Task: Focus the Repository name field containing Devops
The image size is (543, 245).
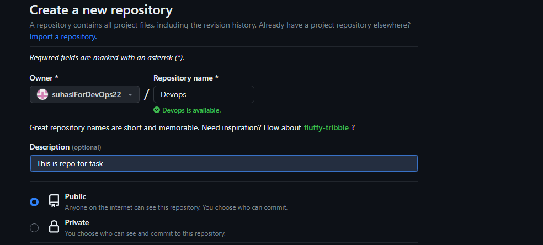Action: tap(204, 94)
